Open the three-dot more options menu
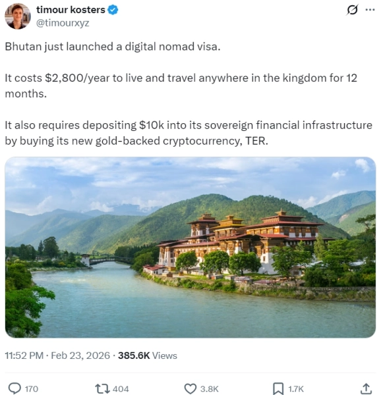 pyautogui.click(x=370, y=10)
